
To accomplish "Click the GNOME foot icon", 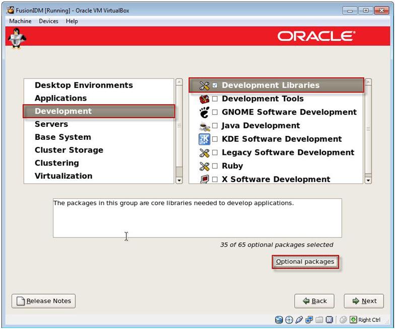I will tap(204, 113).
